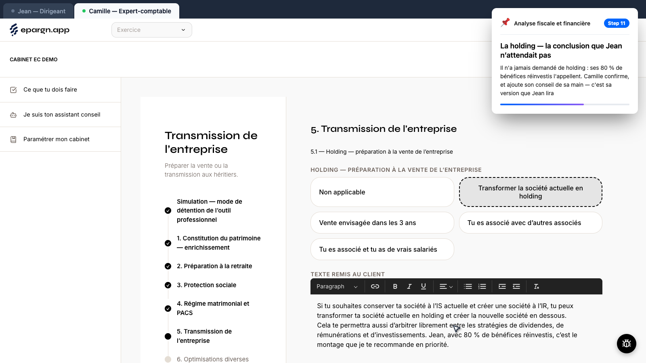The height and width of the screenshot is (363, 646).
Task: Click the "Analyse fiscale et financière" card title
Action: pyautogui.click(x=552, y=23)
